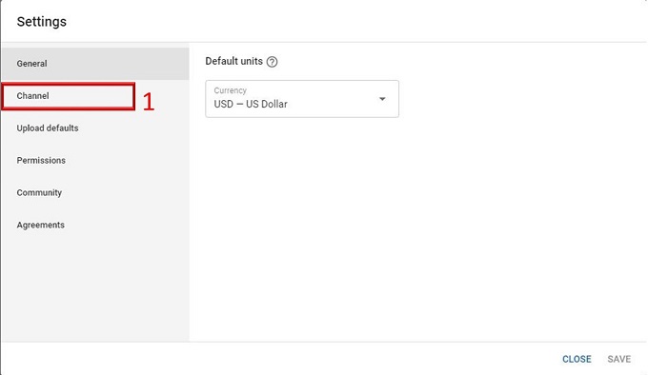Image resolution: width=648 pixels, height=375 pixels.
Task: Go to Upload defaults section
Action: click(x=95, y=128)
